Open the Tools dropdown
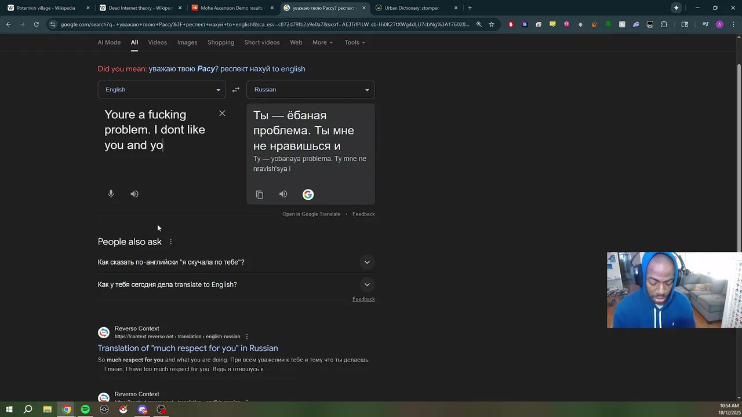Viewport: 742px width, 417px height. [355, 42]
